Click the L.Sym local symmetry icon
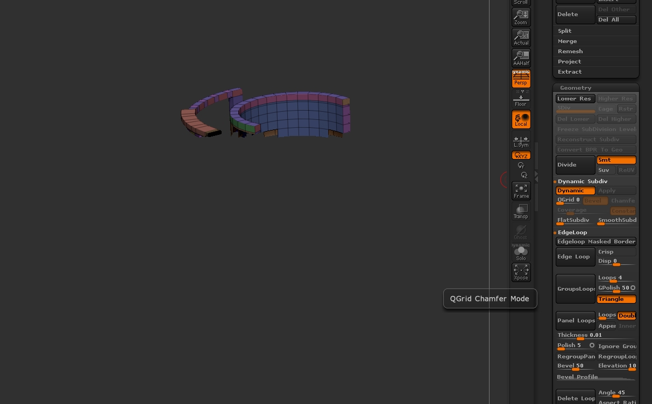 pos(521,141)
